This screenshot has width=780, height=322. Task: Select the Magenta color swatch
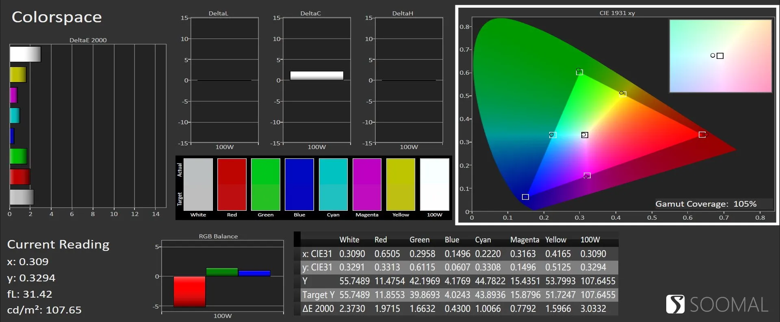pos(367,184)
